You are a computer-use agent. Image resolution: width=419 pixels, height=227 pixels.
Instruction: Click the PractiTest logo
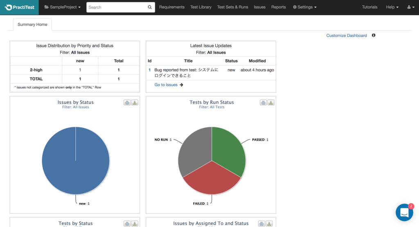click(20, 7)
